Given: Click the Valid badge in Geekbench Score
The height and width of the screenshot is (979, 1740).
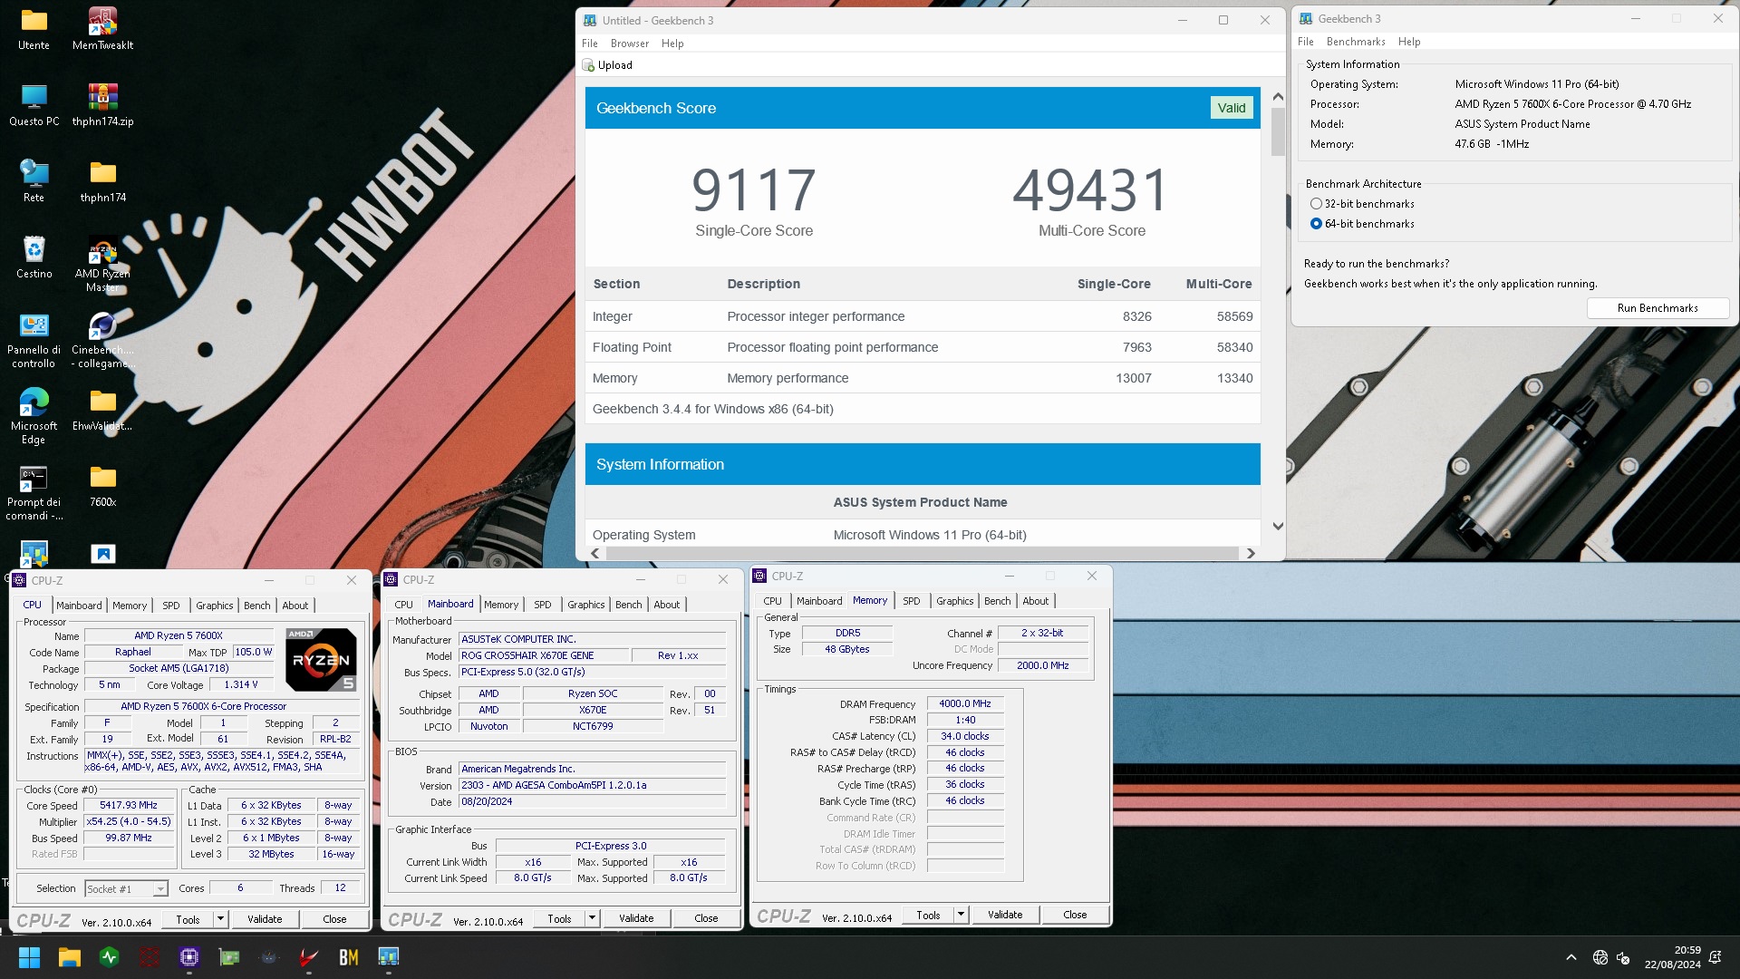Looking at the screenshot, I should coord(1231,108).
